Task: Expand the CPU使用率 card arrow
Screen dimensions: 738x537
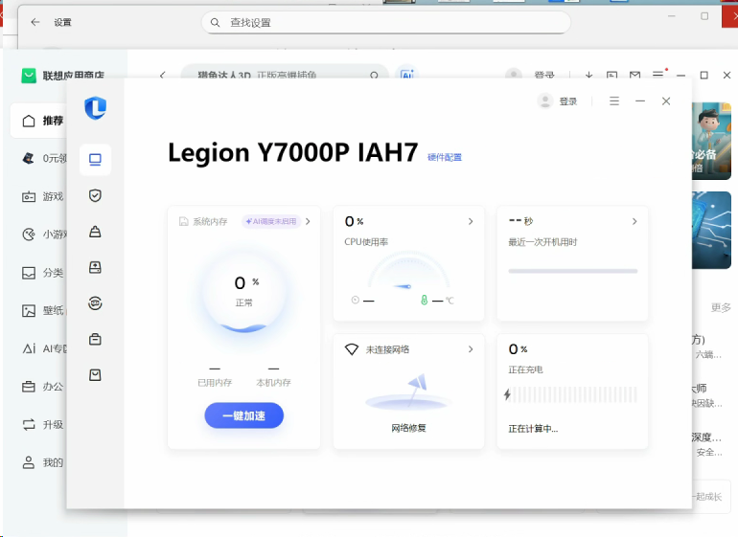Action: [471, 221]
